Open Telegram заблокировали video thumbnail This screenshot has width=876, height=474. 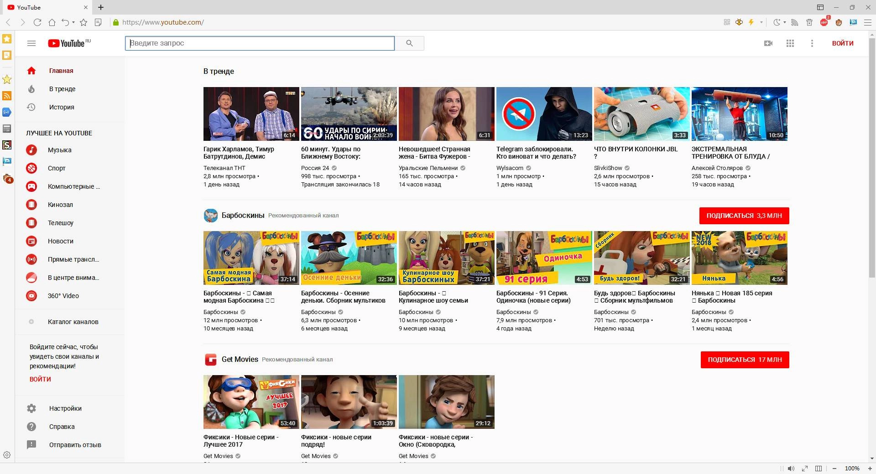(x=544, y=114)
